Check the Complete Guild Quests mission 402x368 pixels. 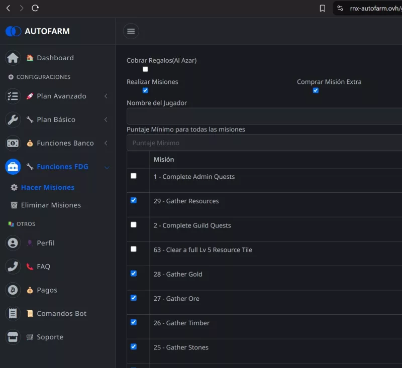pos(134,224)
